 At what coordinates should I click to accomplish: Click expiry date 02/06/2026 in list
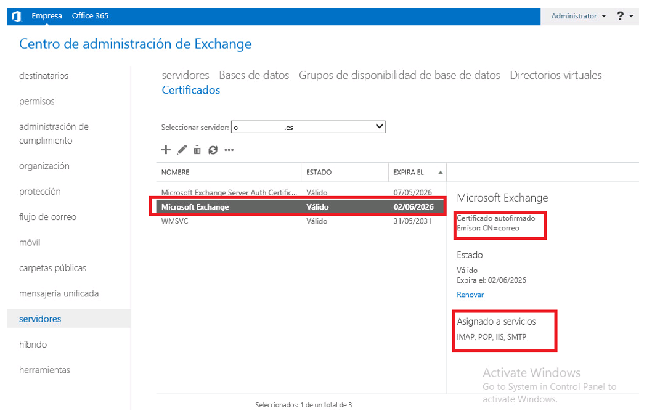pyautogui.click(x=414, y=206)
